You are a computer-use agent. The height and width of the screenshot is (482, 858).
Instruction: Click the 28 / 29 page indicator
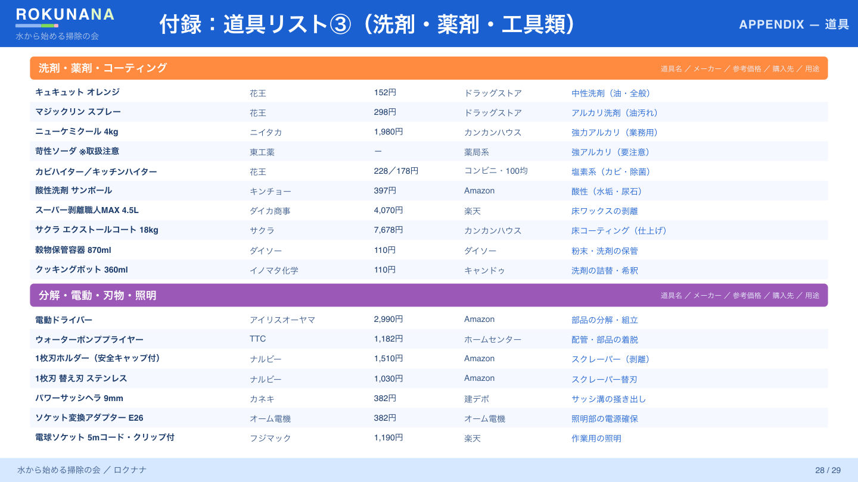click(828, 470)
